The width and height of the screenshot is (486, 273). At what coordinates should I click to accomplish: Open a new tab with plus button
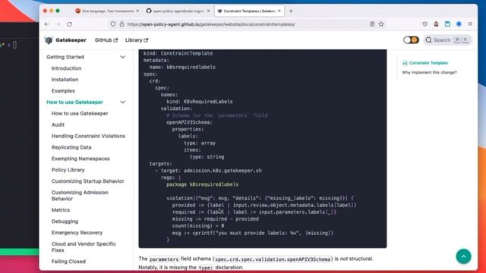coord(291,11)
